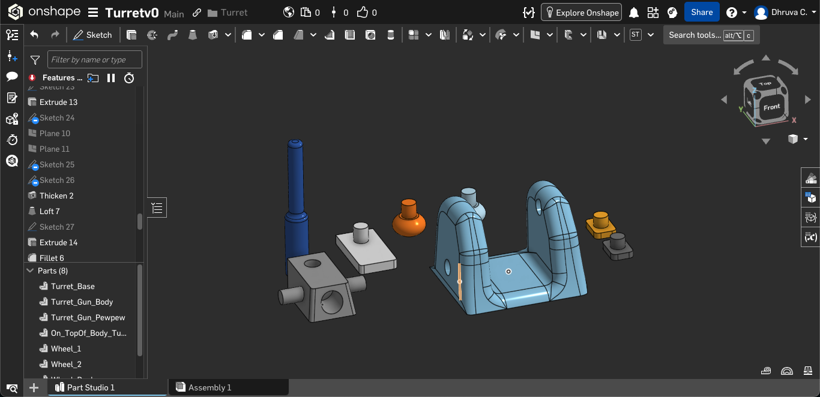Image resolution: width=820 pixels, height=397 pixels.
Task: Select the Rib tool icon
Action: point(330,35)
